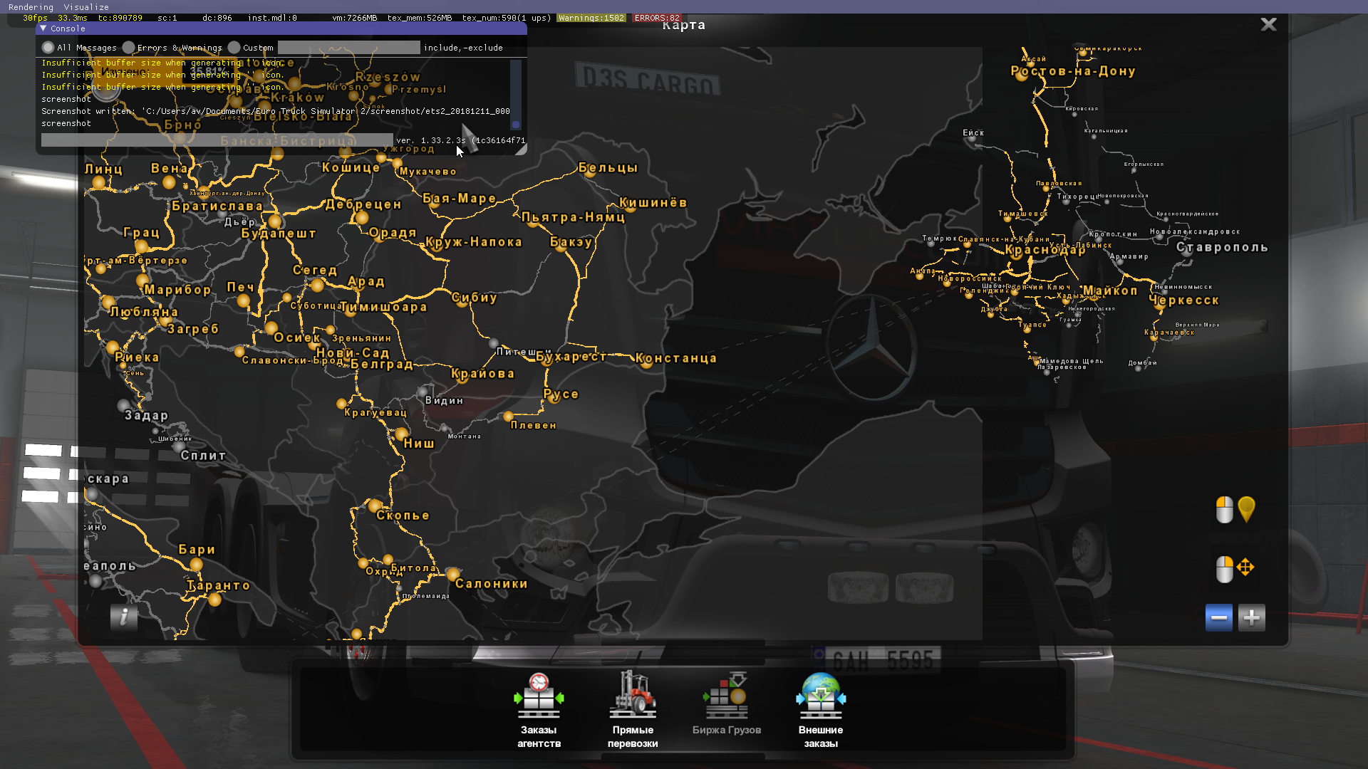Screen dimensions: 1368x769
Task: Click Черкесск city label
Action: pos(1183,300)
